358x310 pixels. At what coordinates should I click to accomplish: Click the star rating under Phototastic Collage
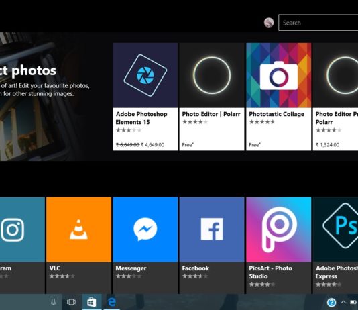262,122
